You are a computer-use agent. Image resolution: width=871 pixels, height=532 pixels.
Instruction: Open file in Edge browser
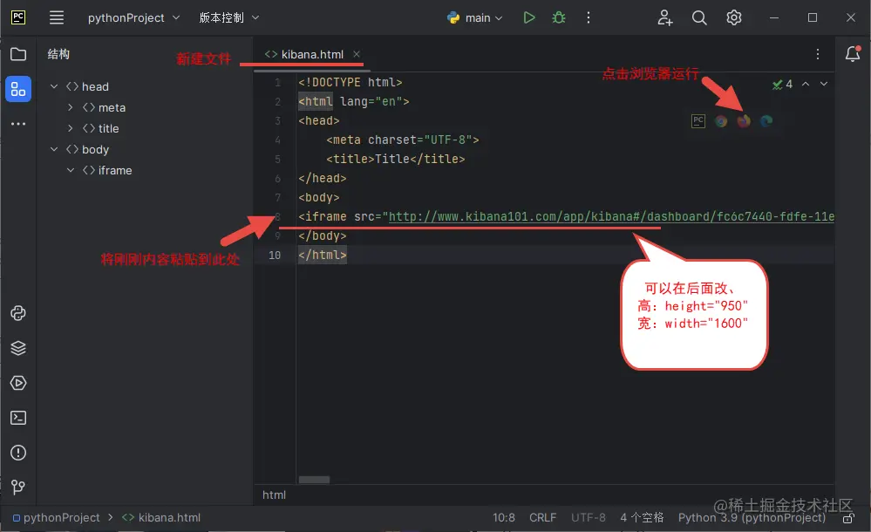click(766, 120)
